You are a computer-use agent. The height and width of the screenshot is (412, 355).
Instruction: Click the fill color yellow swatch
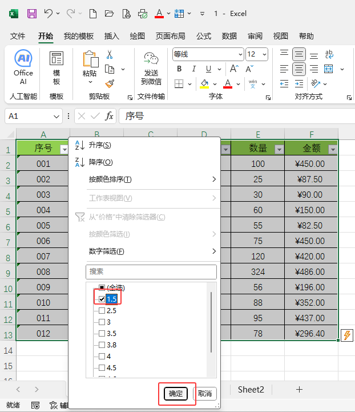click(x=204, y=84)
